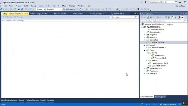
Task: Click the branch icon in the status bar
Action: click(180, 105)
